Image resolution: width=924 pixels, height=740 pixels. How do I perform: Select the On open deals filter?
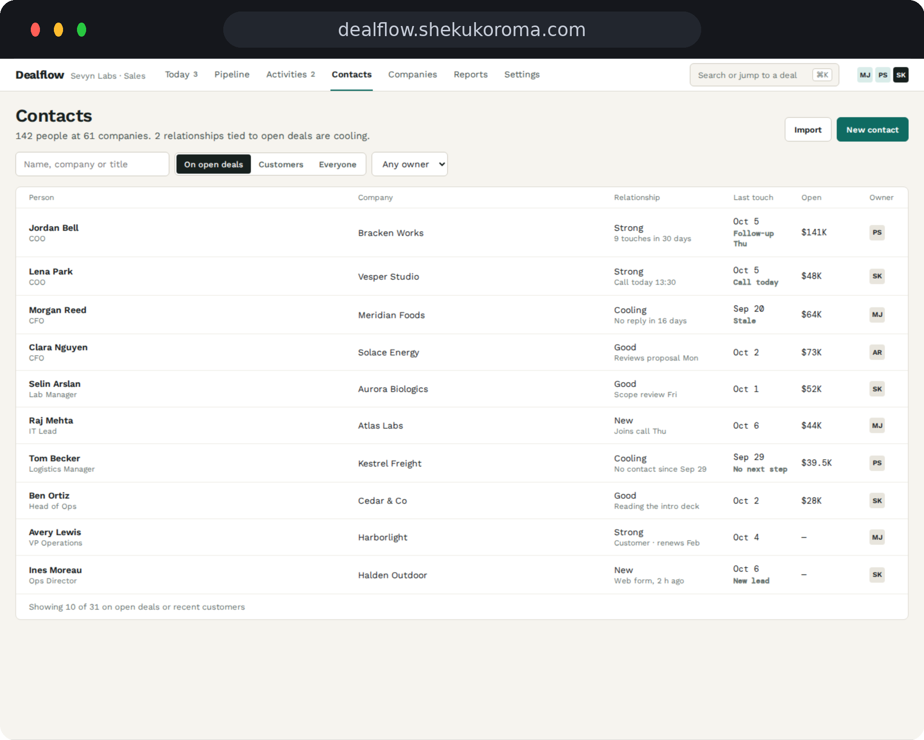click(213, 164)
